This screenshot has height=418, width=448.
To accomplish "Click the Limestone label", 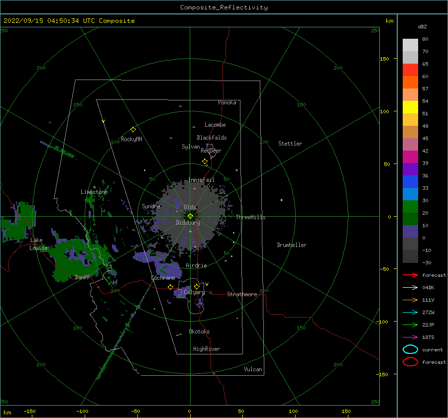I will pos(94,192).
